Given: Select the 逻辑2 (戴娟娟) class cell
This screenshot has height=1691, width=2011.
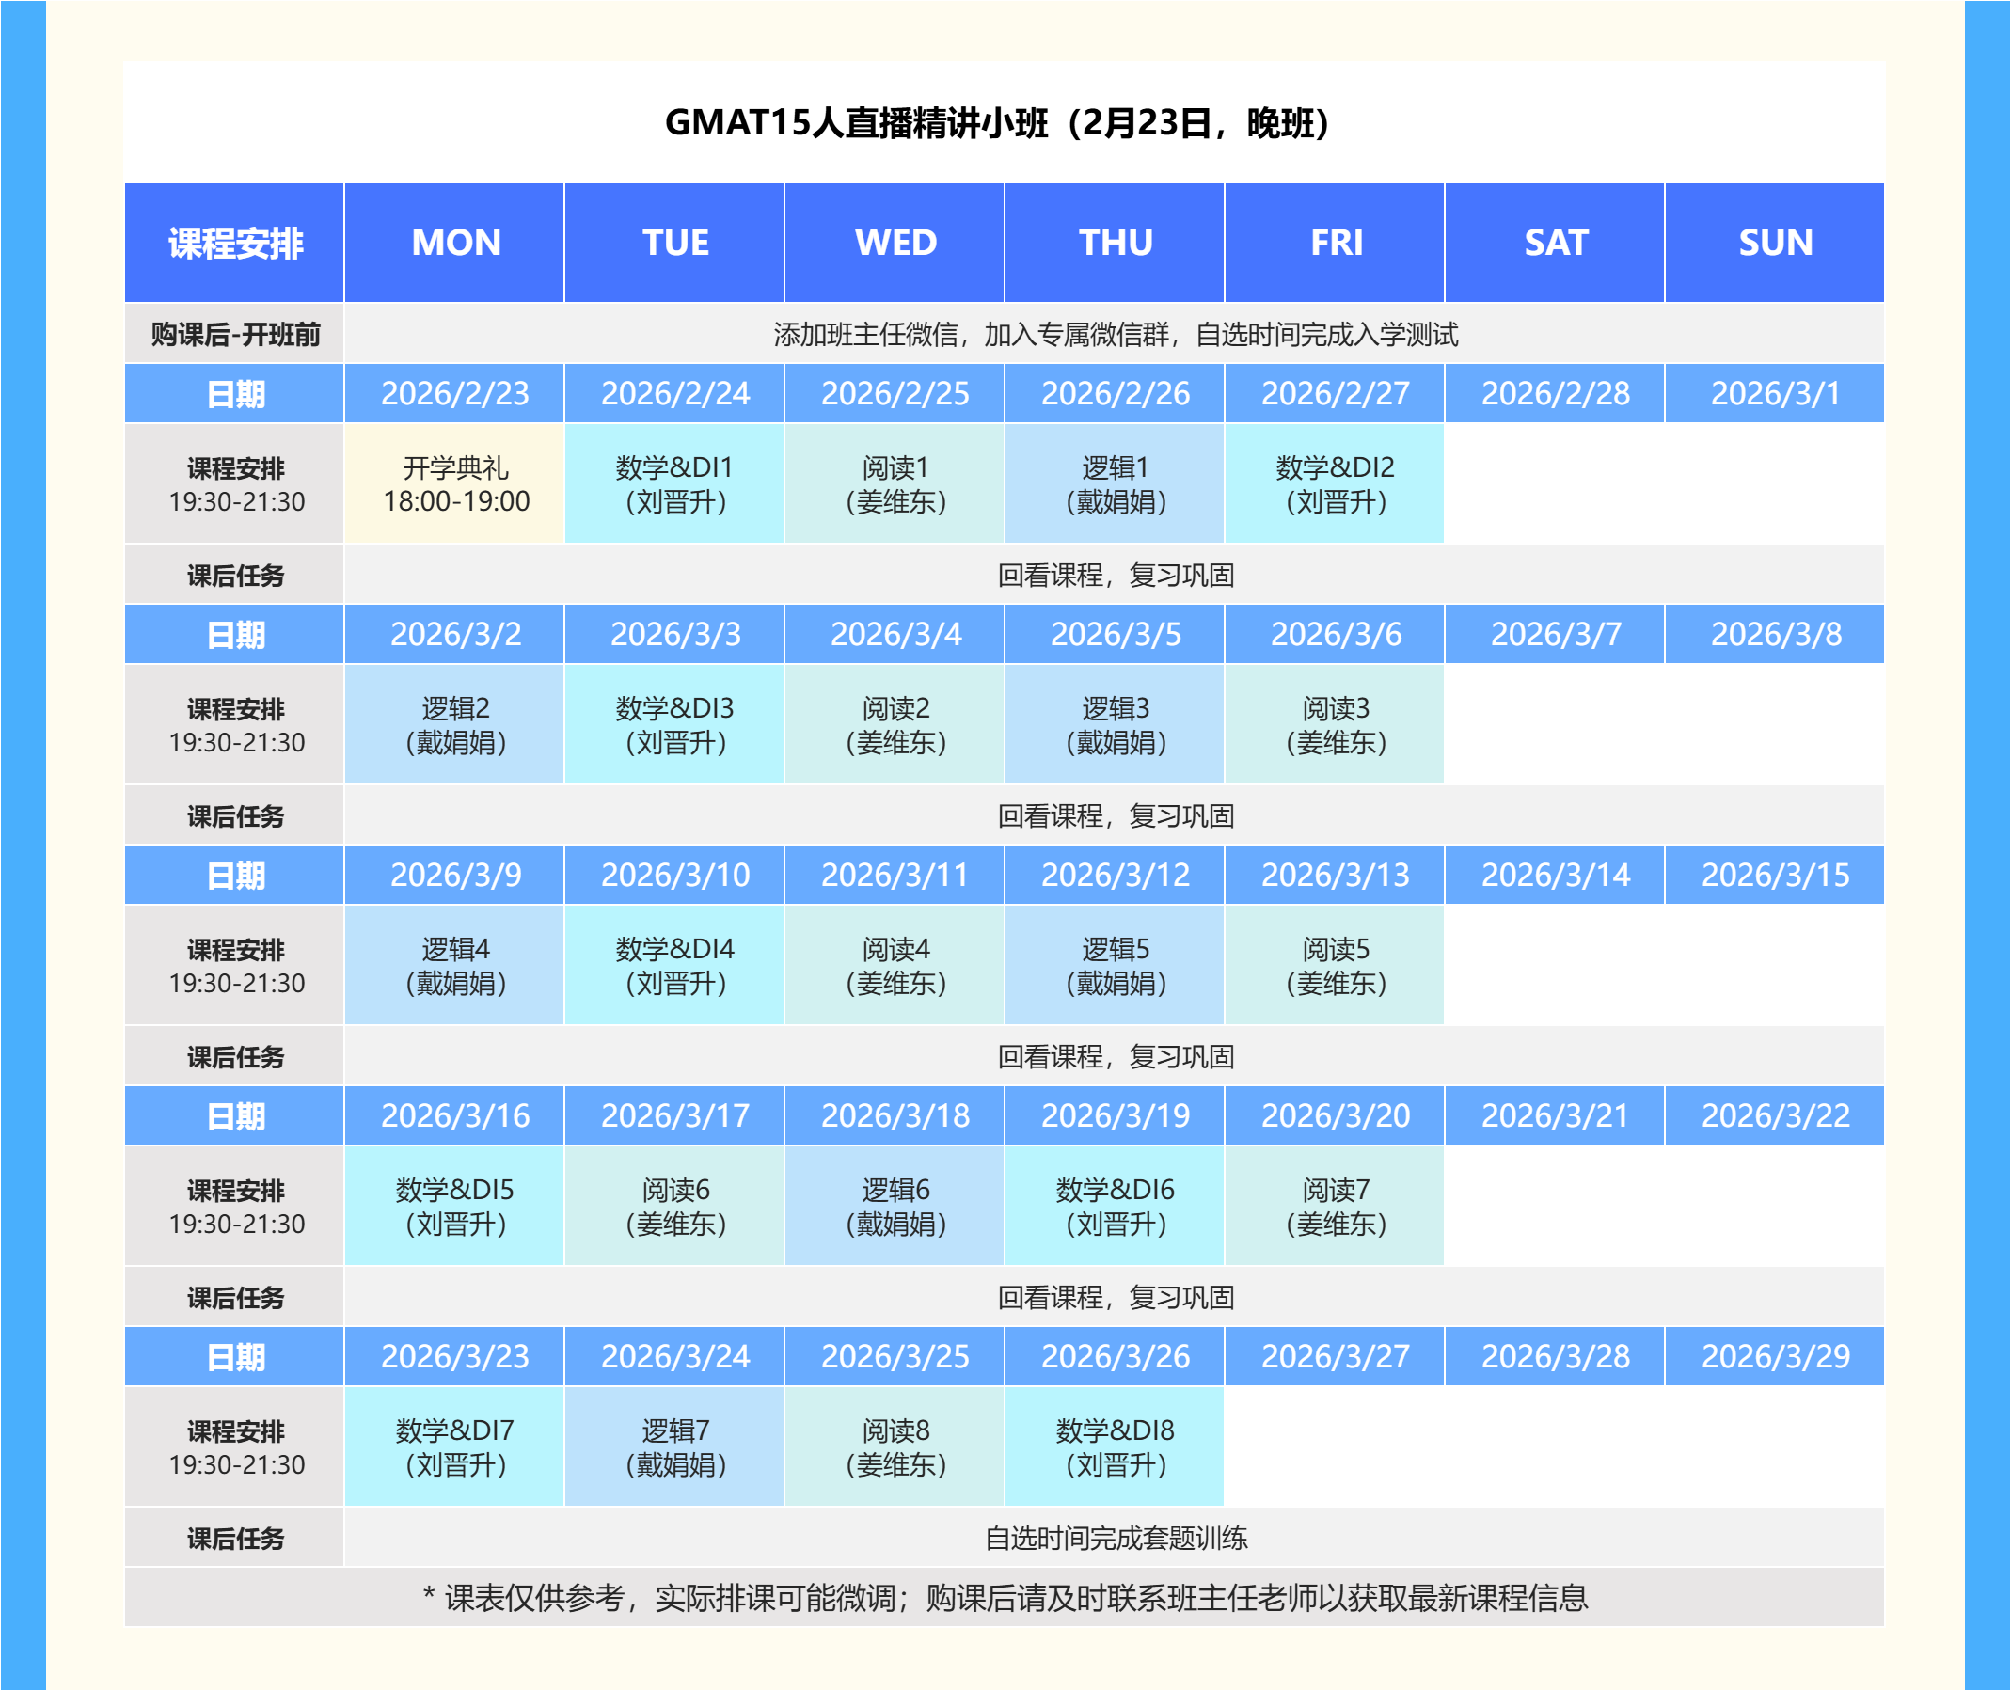Looking at the screenshot, I should tap(454, 725).
